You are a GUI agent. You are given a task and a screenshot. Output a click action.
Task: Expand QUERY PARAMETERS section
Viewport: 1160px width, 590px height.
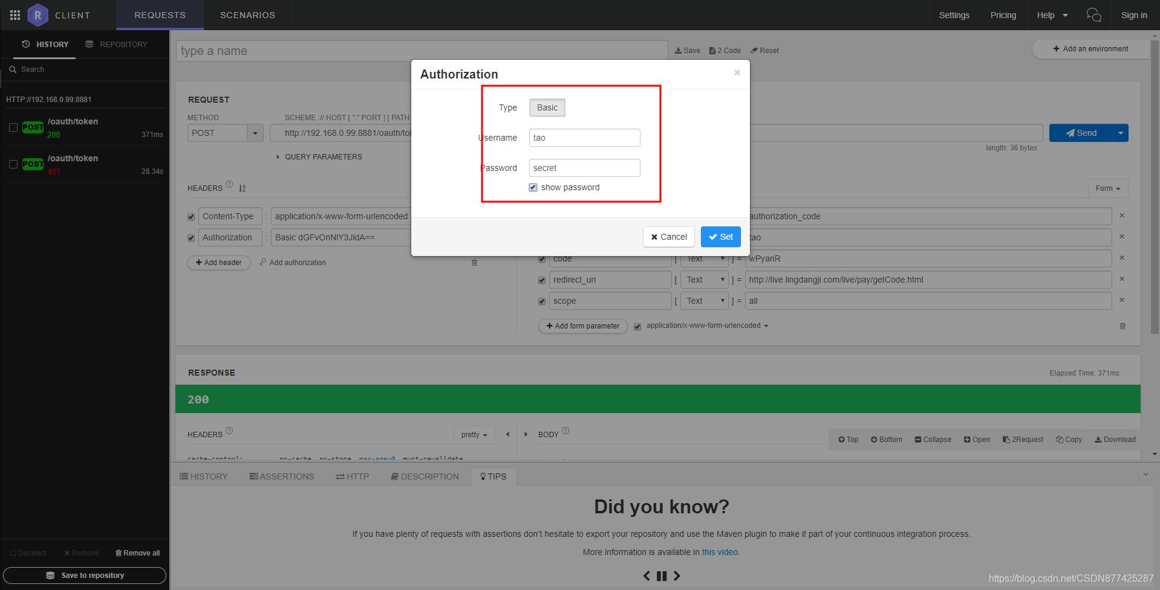point(319,157)
